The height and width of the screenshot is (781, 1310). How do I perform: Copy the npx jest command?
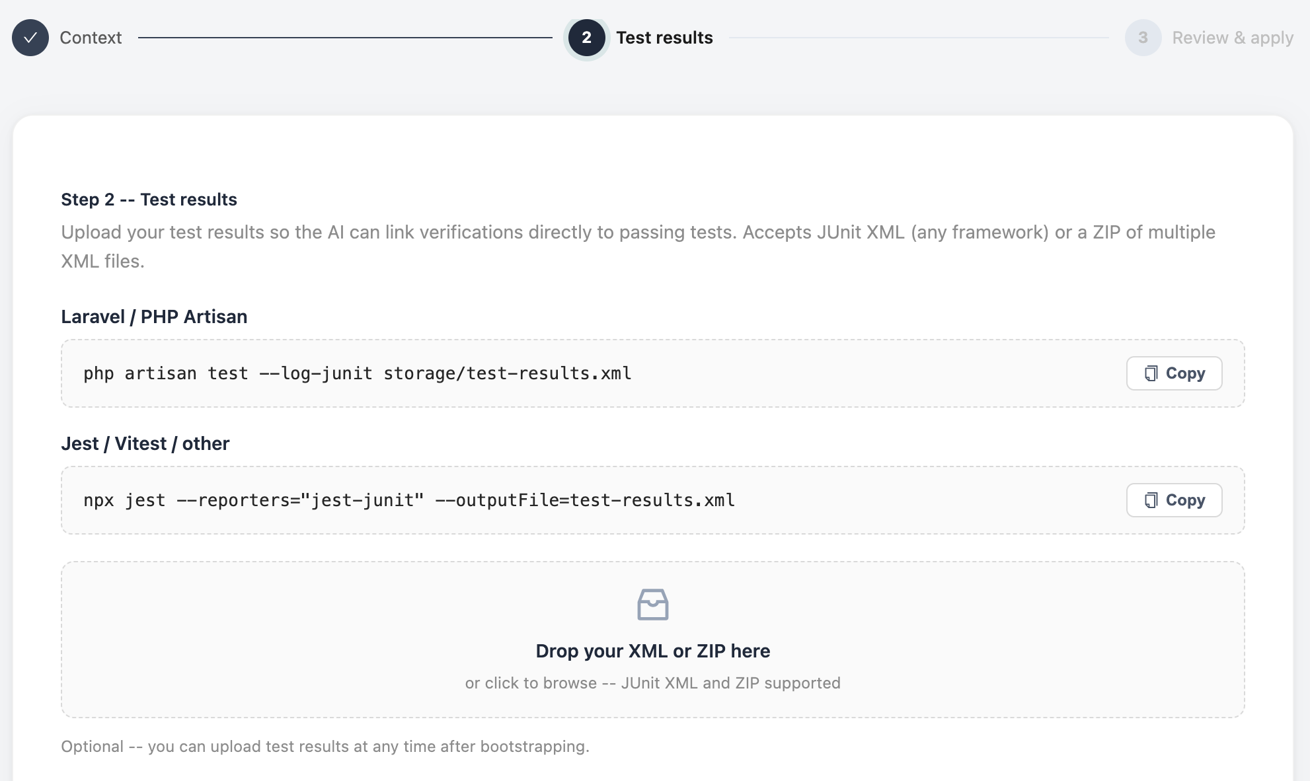point(1174,500)
